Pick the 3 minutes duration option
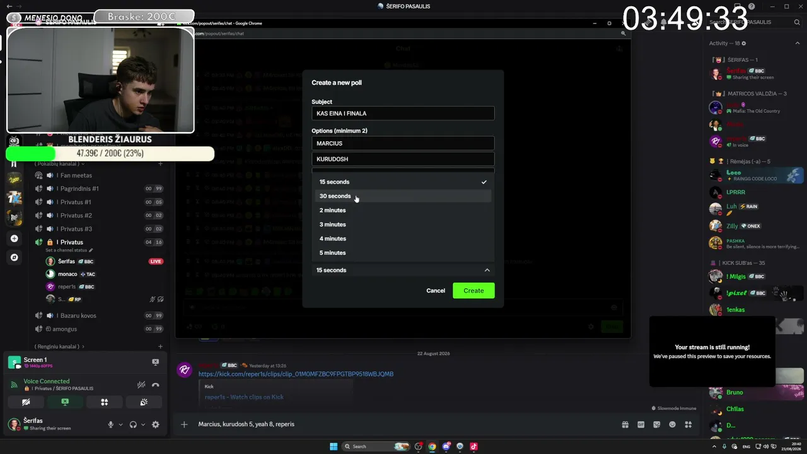The image size is (807, 454). (x=403, y=224)
